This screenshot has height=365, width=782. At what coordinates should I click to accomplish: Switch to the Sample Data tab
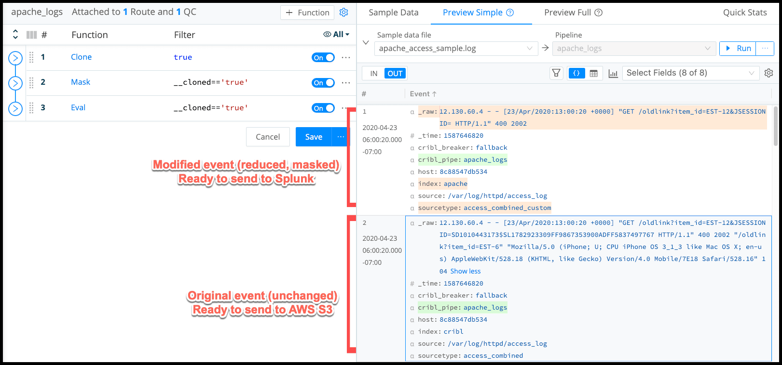(393, 13)
